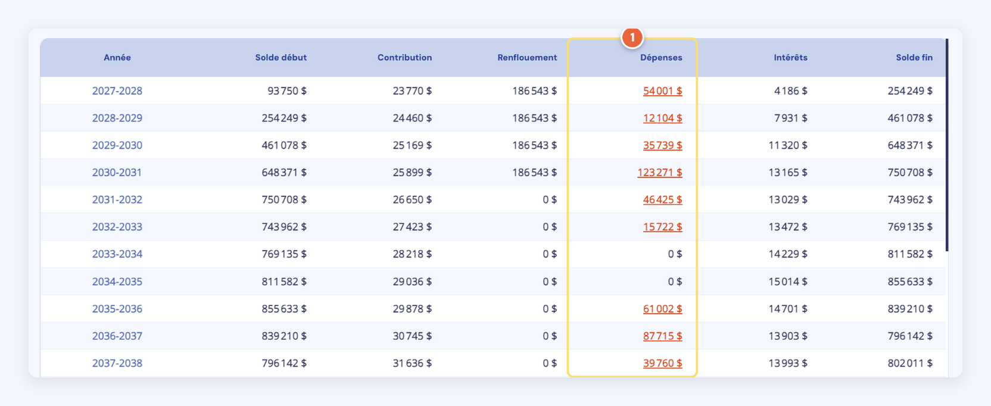Select the 2028-2029 year cell
Viewport: 991px width, 406px height.
point(117,118)
